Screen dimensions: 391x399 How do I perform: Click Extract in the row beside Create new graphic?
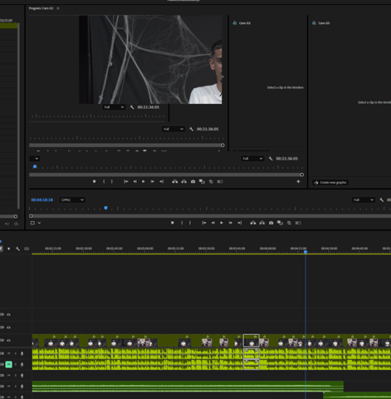[183, 182]
